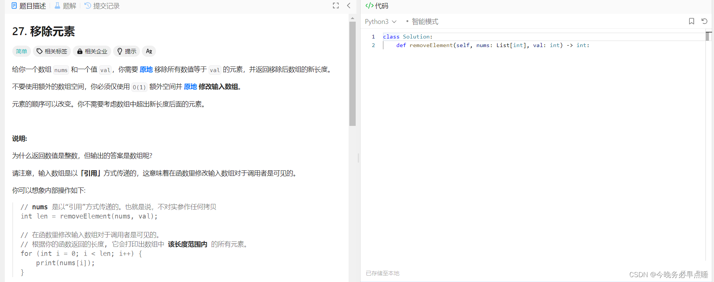714x282 pixels.
Task: Click line number 2 in editor gutter
Action: 373,45
